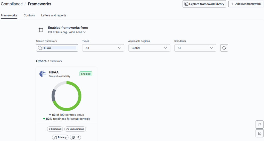The height and width of the screenshot is (141, 264).
Task: Click the HIPAA caduceus logo icon
Action: click(43, 74)
